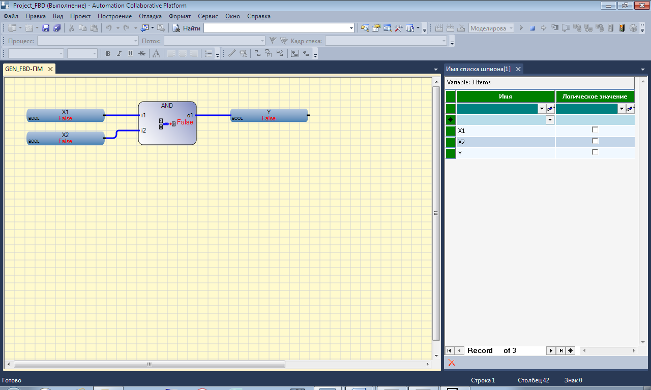The height and width of the screenshot is (390, 651).
Task: Toggle Italic formatting button
Action: coord(119,53)
